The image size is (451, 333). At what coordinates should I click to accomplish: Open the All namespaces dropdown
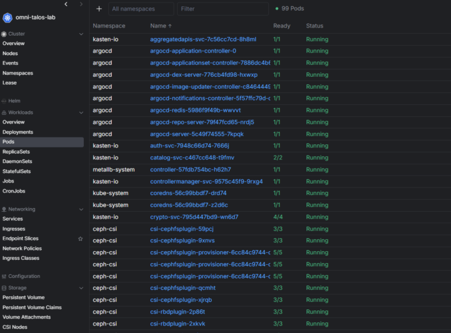(x=141, y=9)
